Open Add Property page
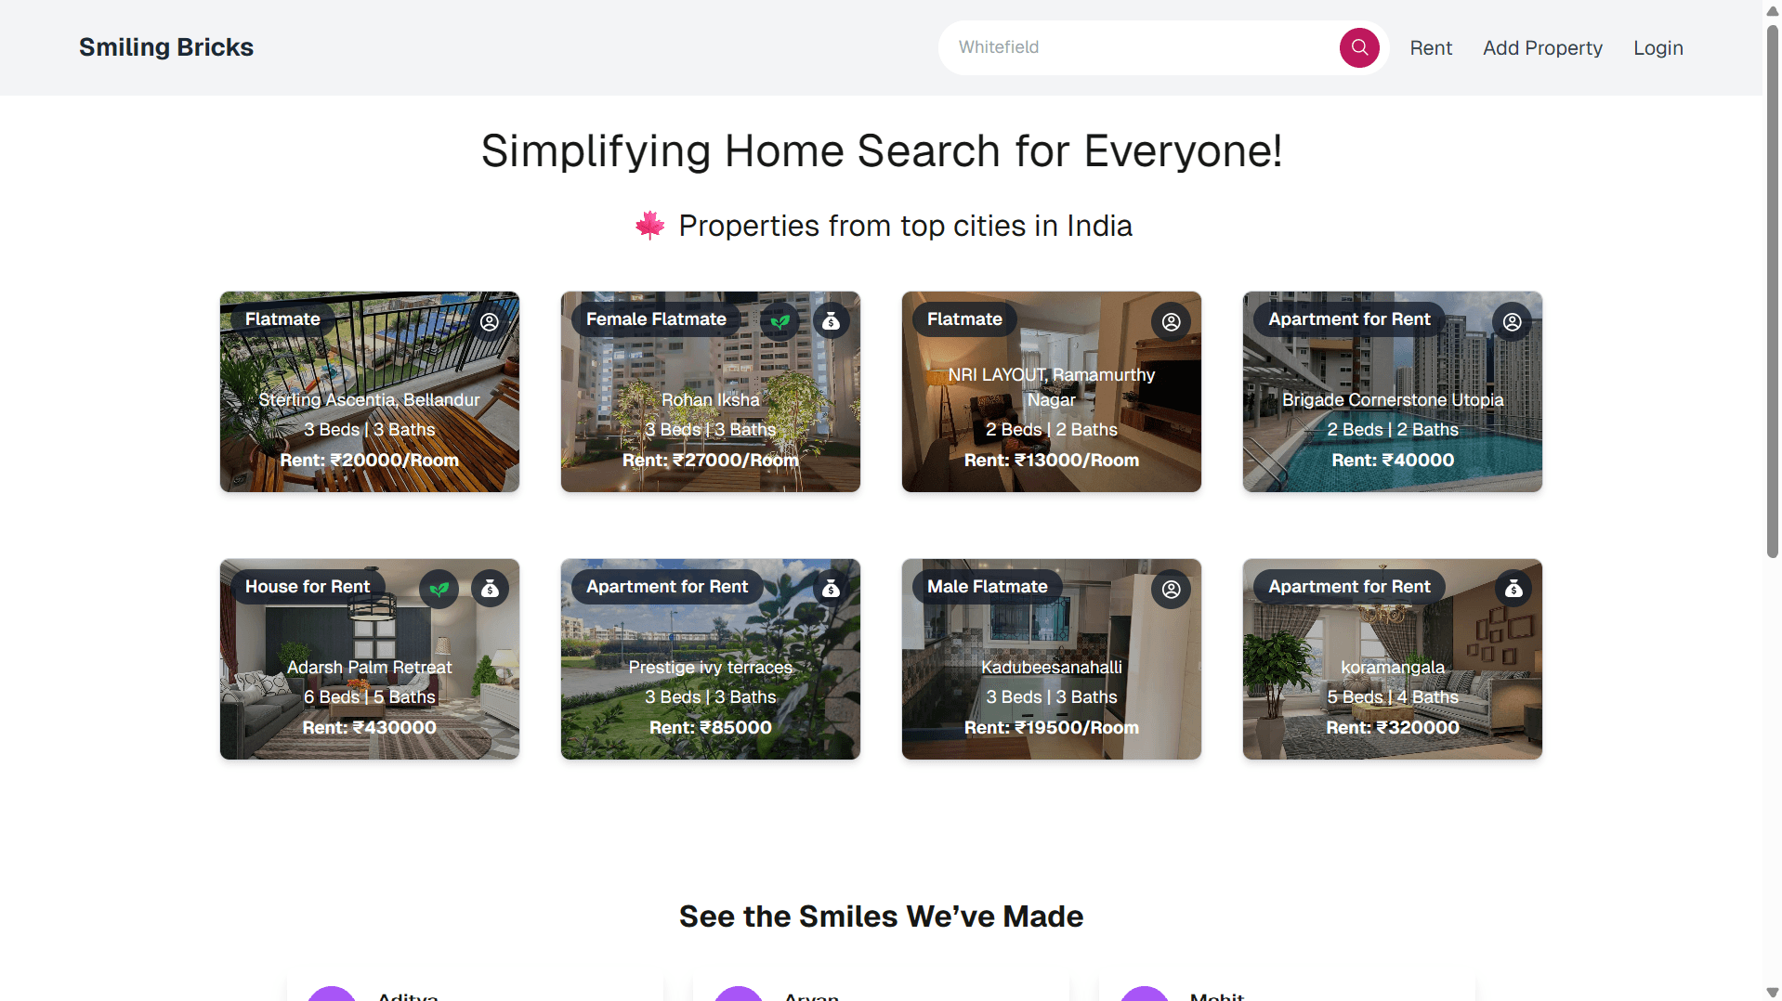Image resolution: width=1782 pixels, height=1001 pixels. click(1542, 47)
